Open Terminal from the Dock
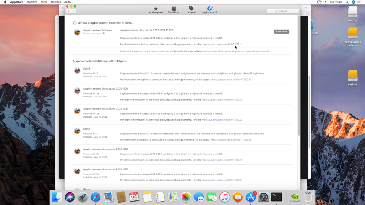The image size is (365, 205). tap(276, 197)
